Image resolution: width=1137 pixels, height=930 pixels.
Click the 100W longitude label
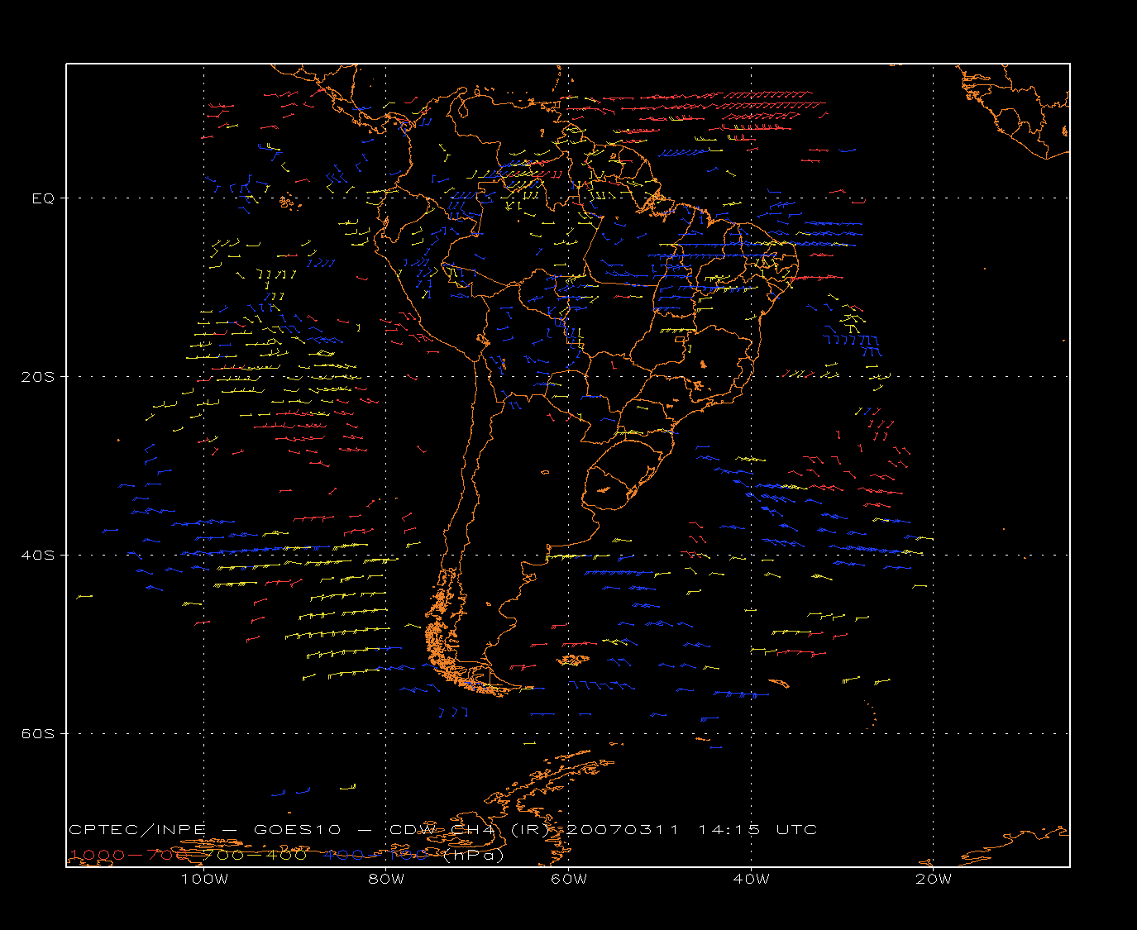[204, 879]
